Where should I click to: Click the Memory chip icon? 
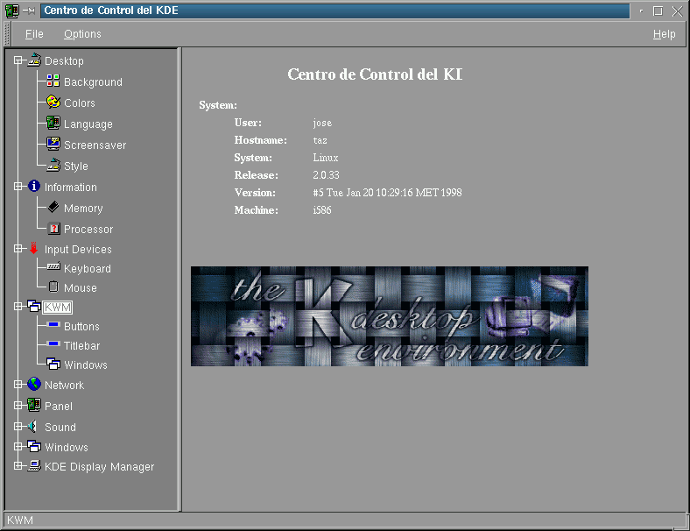point(53,208)
